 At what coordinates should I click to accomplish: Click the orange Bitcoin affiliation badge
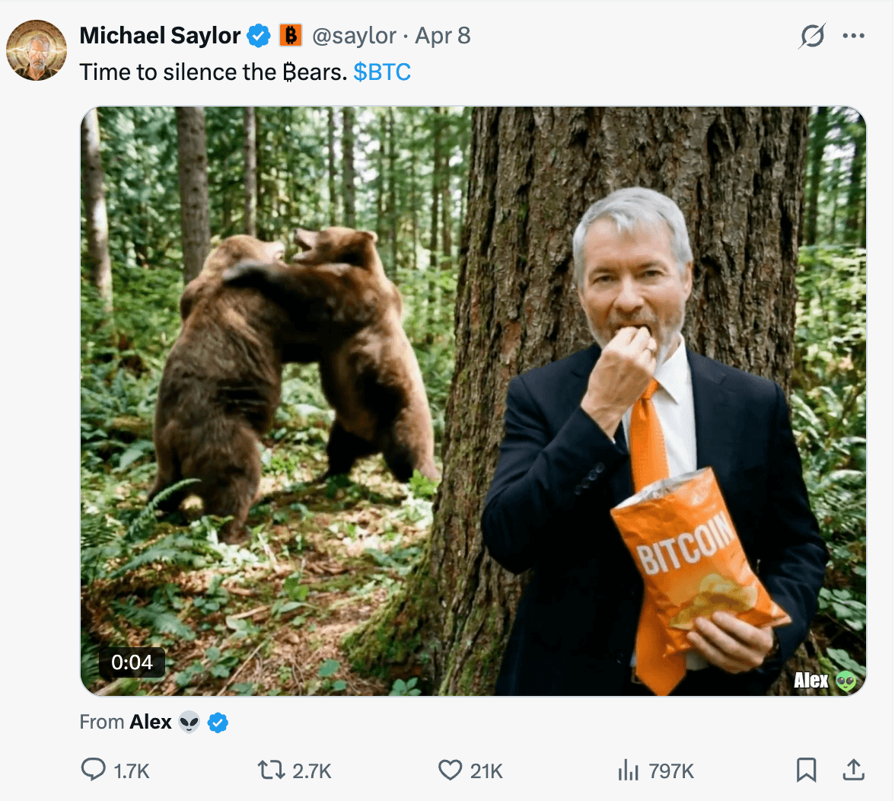click(290, 36)
